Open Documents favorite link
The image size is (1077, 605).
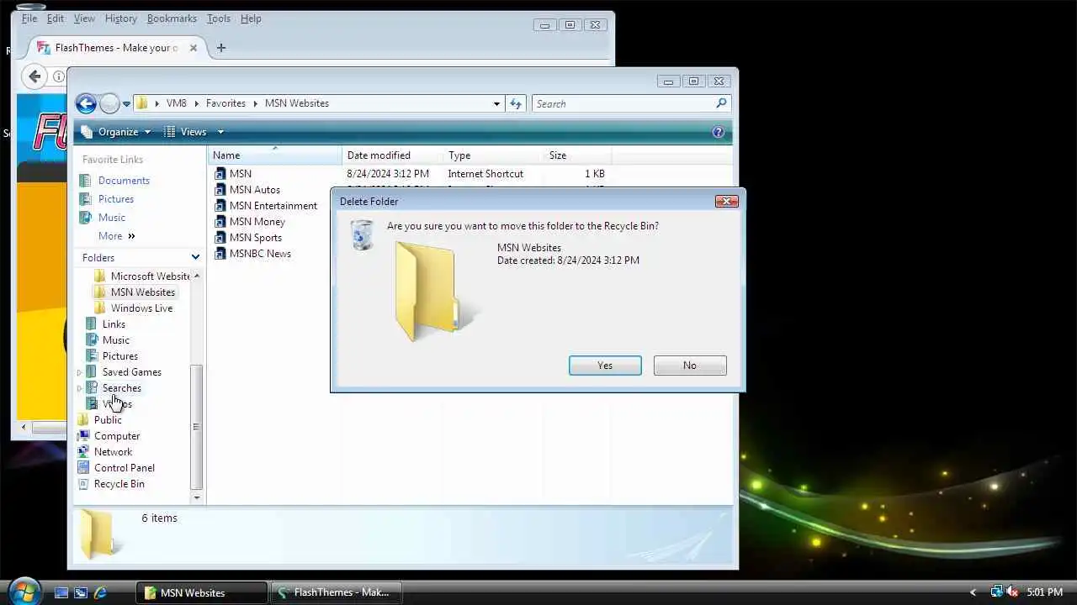(x=124, y=181)
